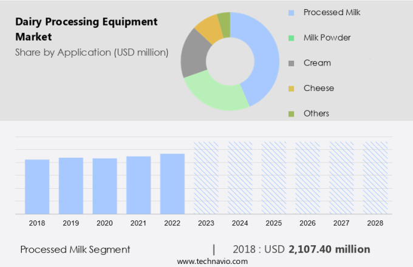Select the solid blue 2022 bar
Viewport: 413px width, 267px height.
click(x=172, y=183)
